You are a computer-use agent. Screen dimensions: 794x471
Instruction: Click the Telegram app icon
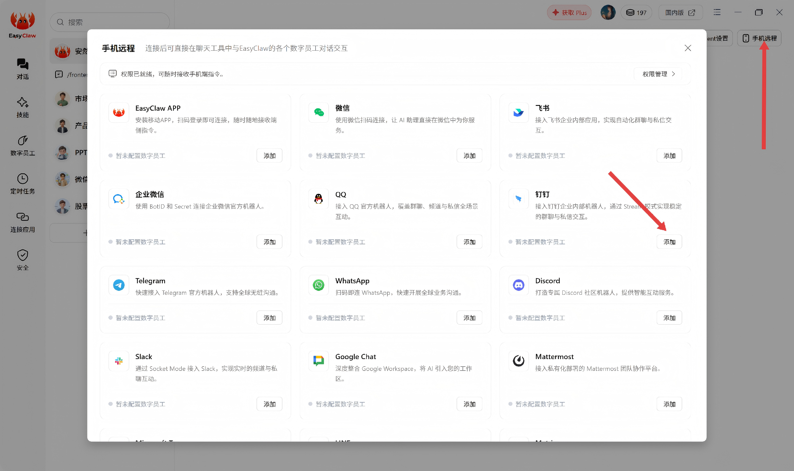point(119,285)
